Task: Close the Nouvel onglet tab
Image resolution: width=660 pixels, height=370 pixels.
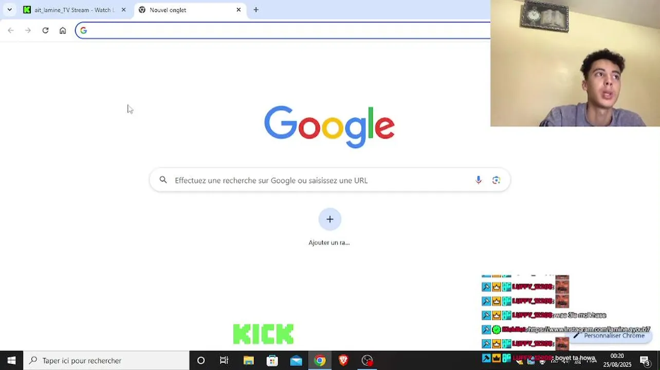Action: (239, 10)
